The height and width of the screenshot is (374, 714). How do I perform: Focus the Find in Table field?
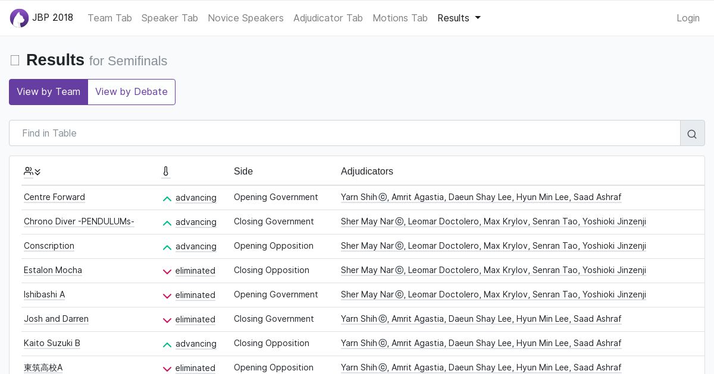point(345,134)
